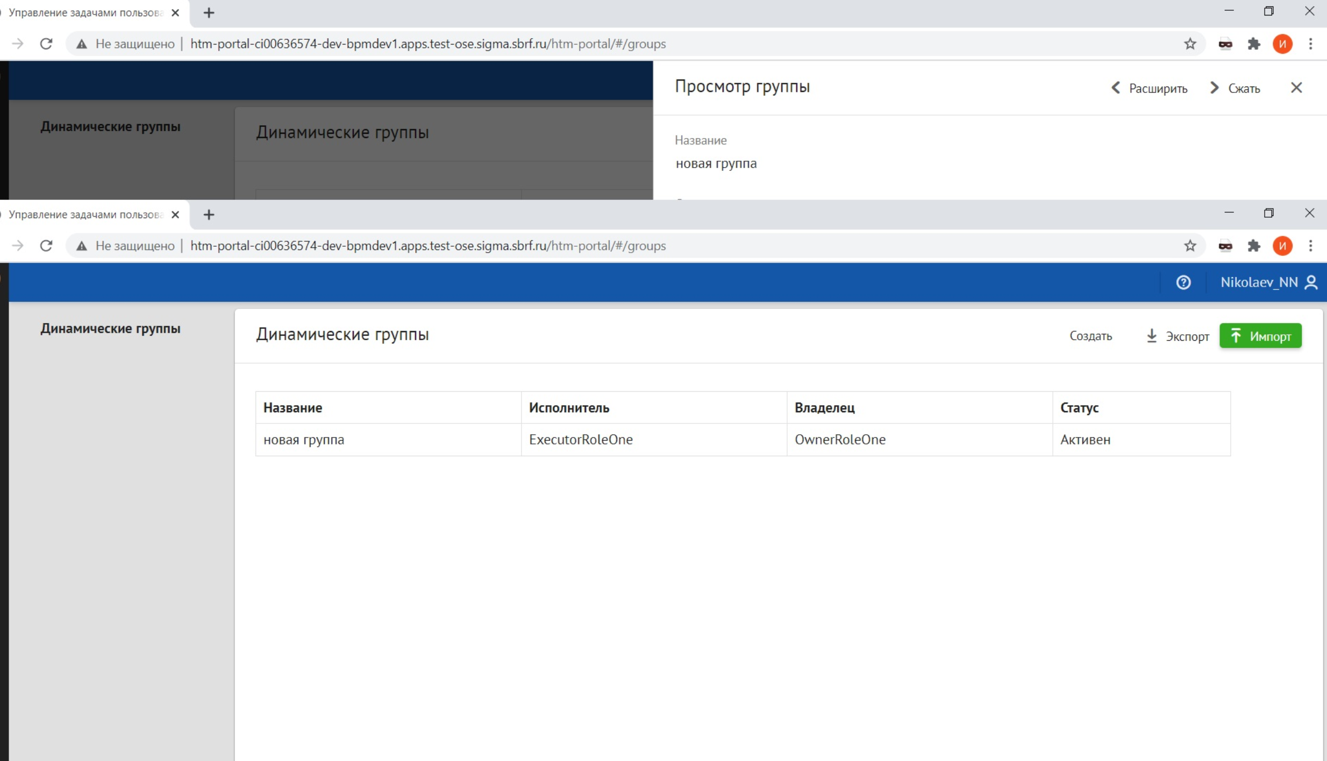This screenshot has width=1327, height=761.
Task: Open a new browser tab
Action: coord(209,214)
